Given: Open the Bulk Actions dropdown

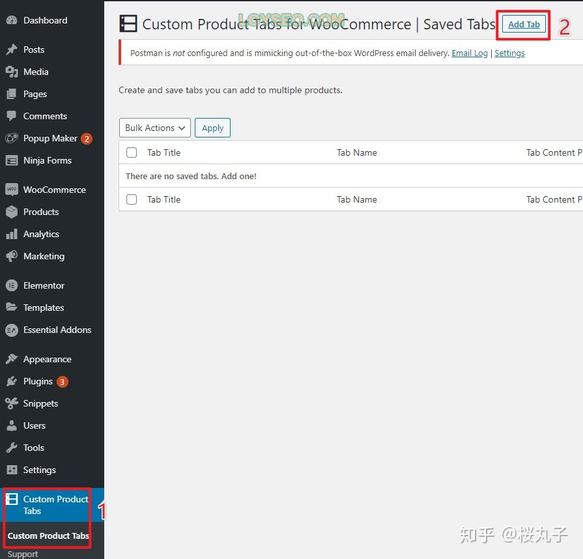Looking at the screenshot, I should (x=155, y=128).
